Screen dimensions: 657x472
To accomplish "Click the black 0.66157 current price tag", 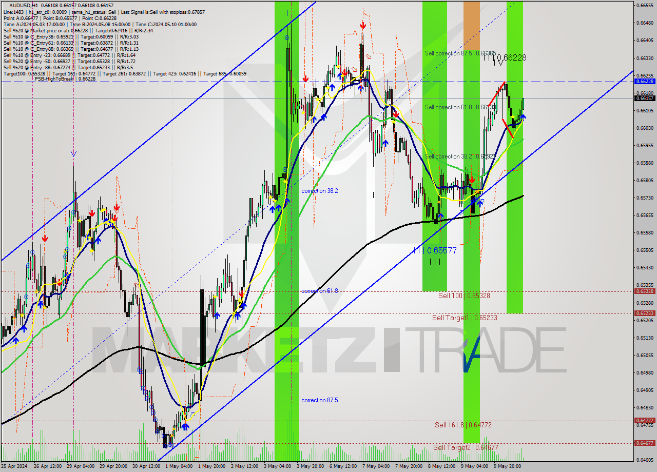I will pyautogui.click(x=645, y=98).
